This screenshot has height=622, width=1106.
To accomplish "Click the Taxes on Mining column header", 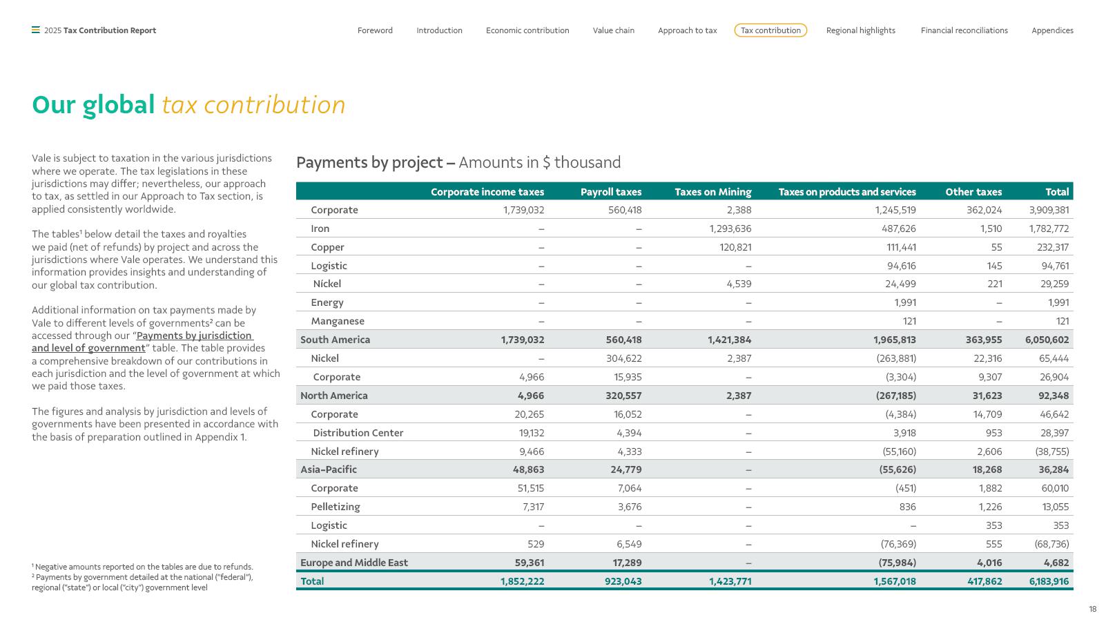I will (713, 192).
